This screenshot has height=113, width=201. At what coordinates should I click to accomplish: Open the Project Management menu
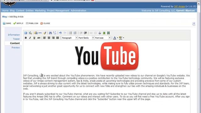click(x=58, y=10)
